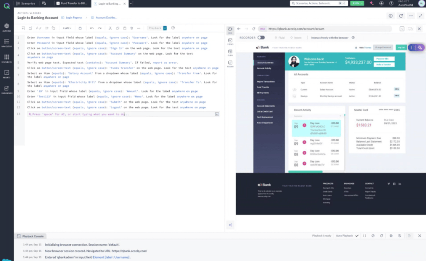Click the insert step below icon
The image size is (426, 261).
pos(30,28)
